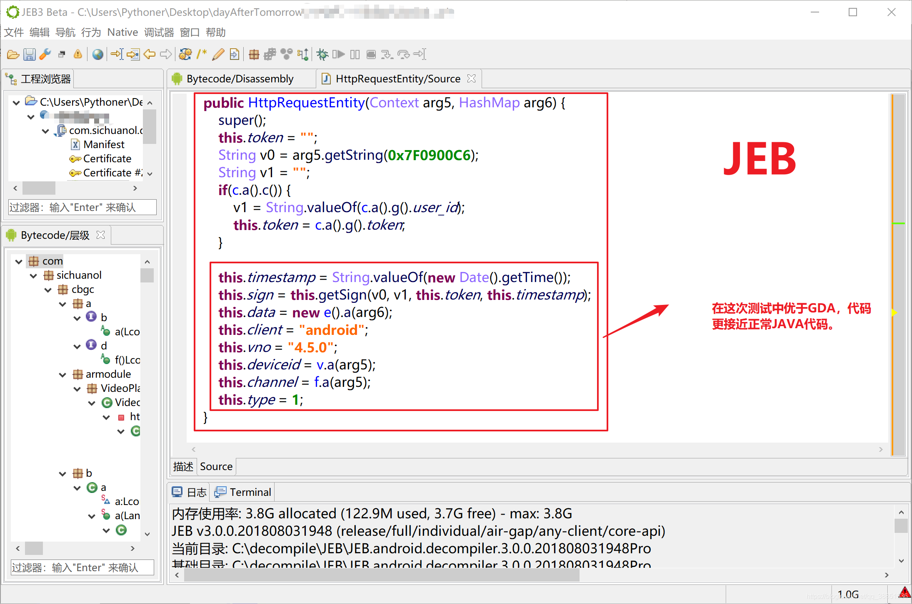Select Manifest in the project tree
The image size is (912, 604).
[x=104, y=144]
